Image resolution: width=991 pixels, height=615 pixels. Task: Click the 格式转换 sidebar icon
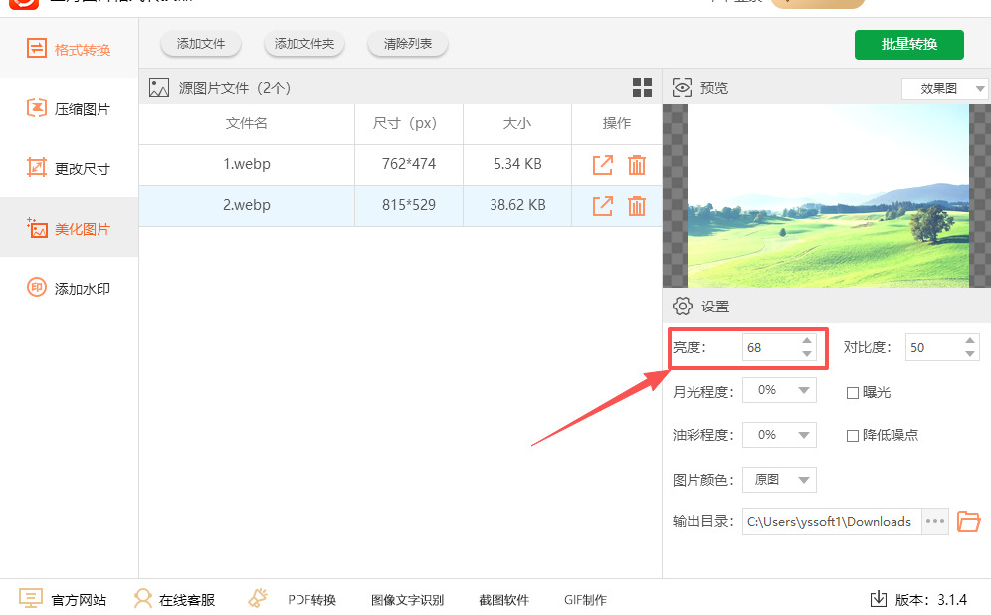pos(37,48)
